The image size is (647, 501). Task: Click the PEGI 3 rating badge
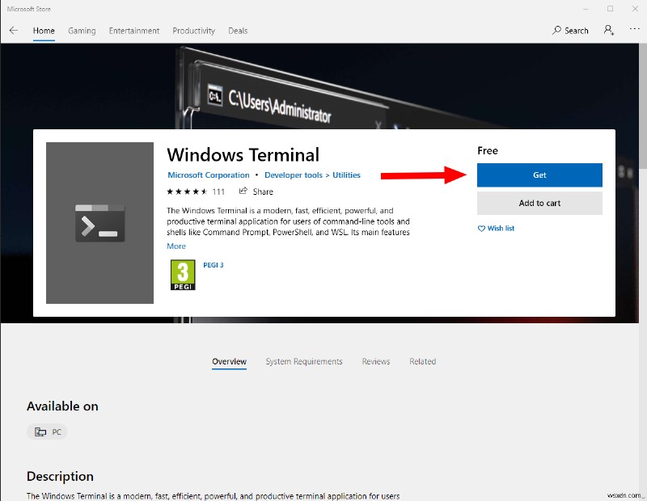tap(182, 275)
